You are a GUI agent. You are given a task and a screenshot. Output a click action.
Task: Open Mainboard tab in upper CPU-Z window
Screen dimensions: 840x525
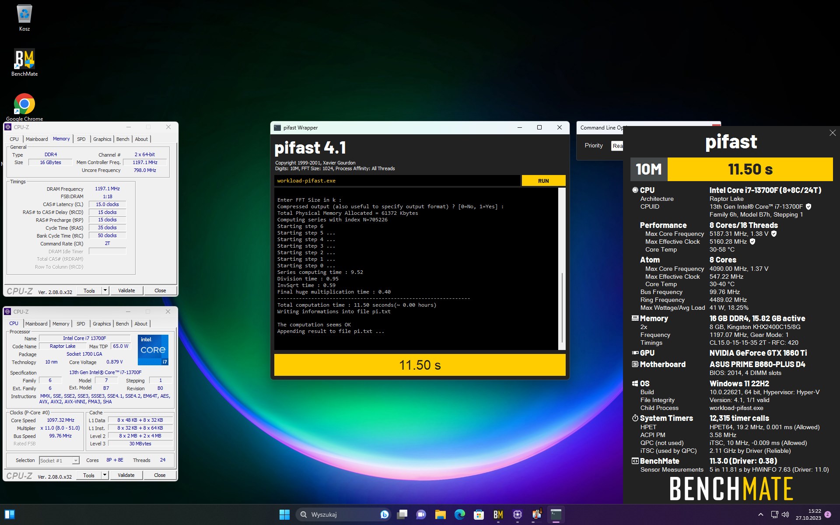[x=37, y=139]
